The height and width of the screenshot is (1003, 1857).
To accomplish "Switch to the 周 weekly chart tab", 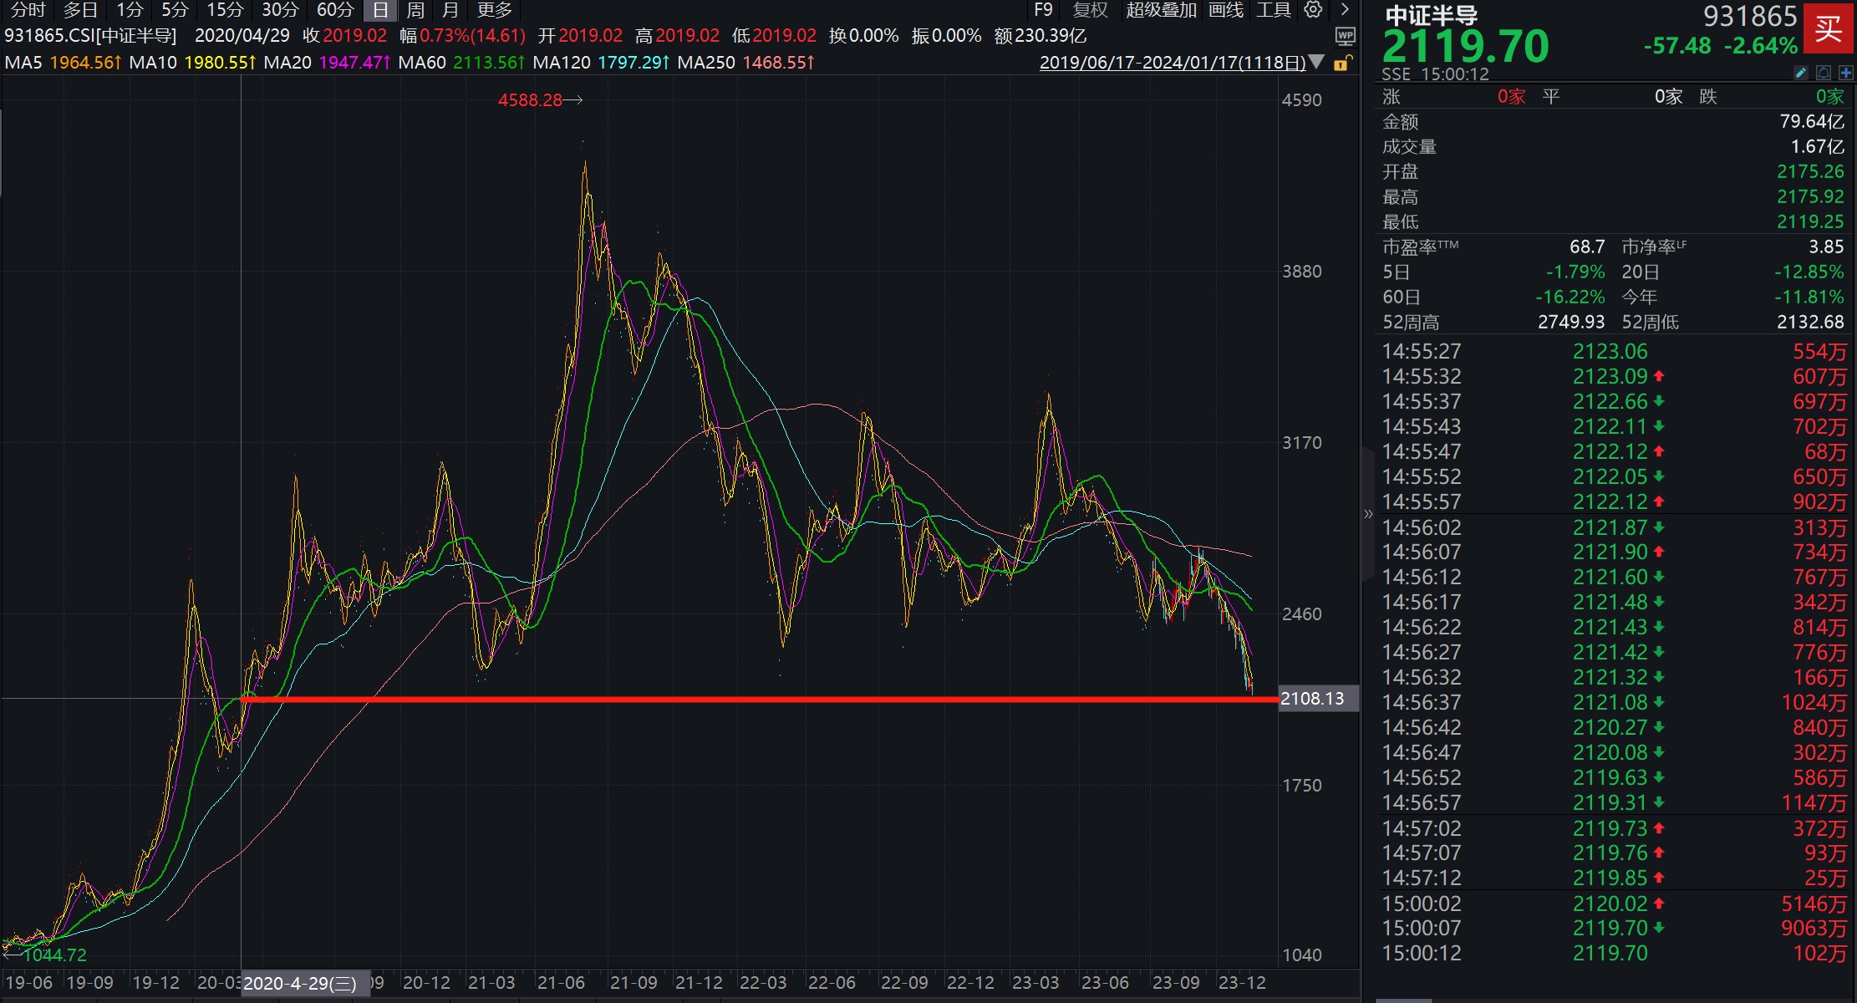I will click(x=415, y=11).
